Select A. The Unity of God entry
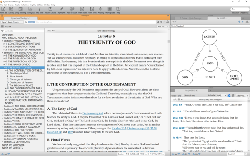Image resolution: width=250 pixels, height=156 pixels. (17, 74)
